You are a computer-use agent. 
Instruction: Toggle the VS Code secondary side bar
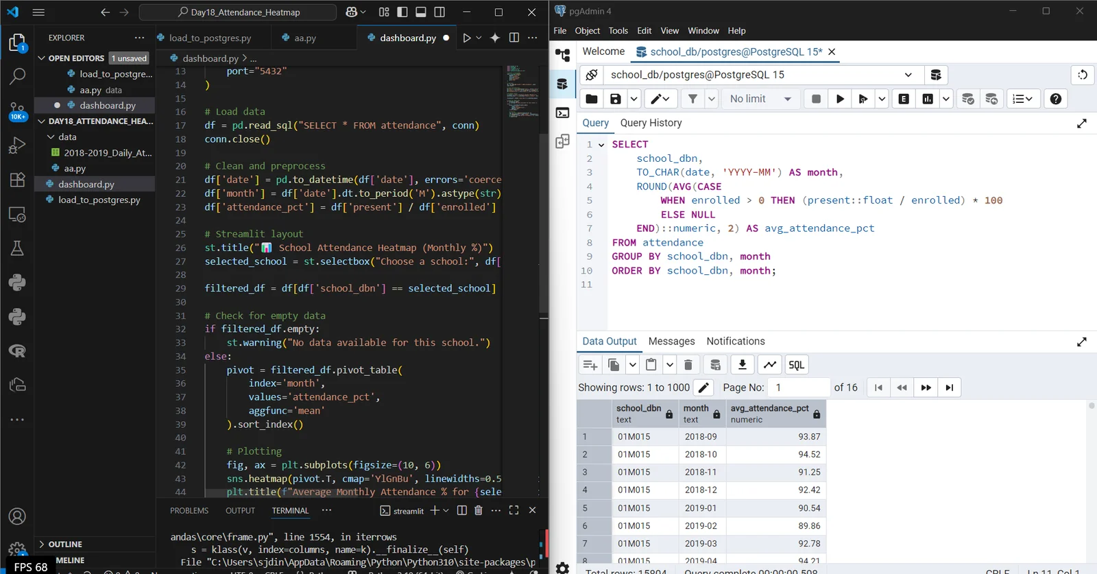pyautogui.click(x=439, y=12)
